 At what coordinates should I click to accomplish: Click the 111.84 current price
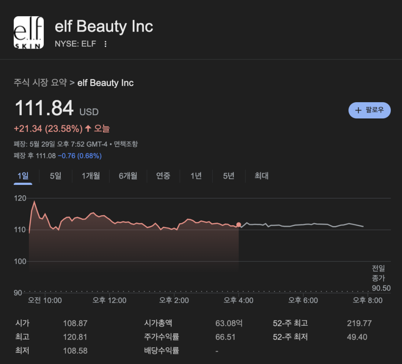pyautogui.click(x=44, y=108)
